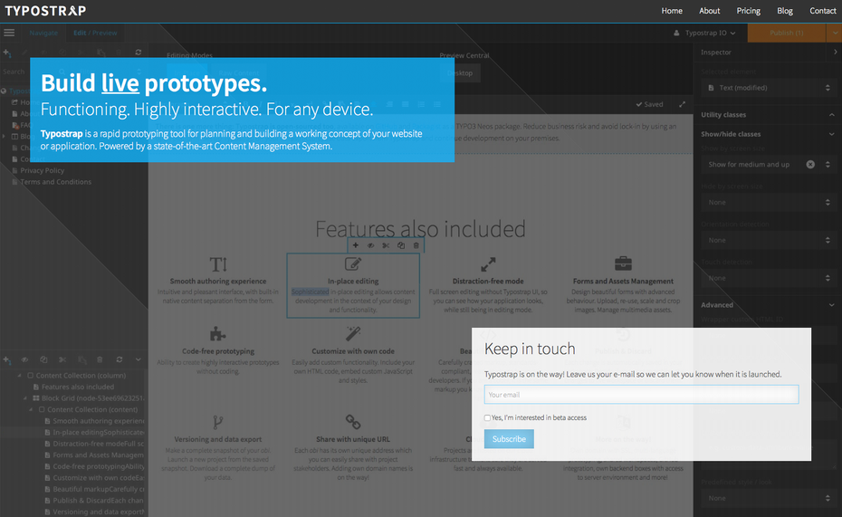Viewport: 842px width, 517px height.
Task: Click the Share with unique URL link icon
Action: coord(353,422)
